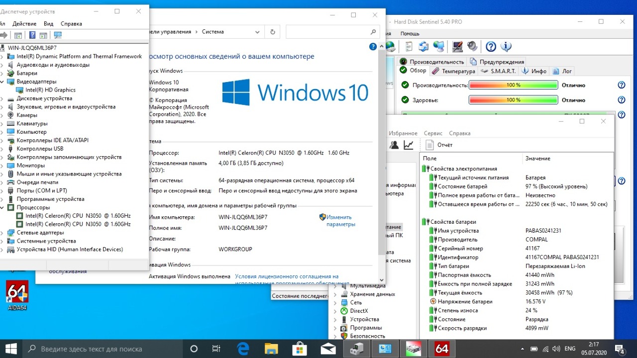
Task: Switch to S.M.A.R.T. tab
Action: (x=499, y=71)
